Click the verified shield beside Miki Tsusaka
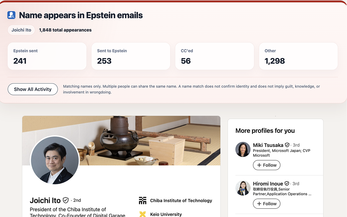 click(287, 145)
